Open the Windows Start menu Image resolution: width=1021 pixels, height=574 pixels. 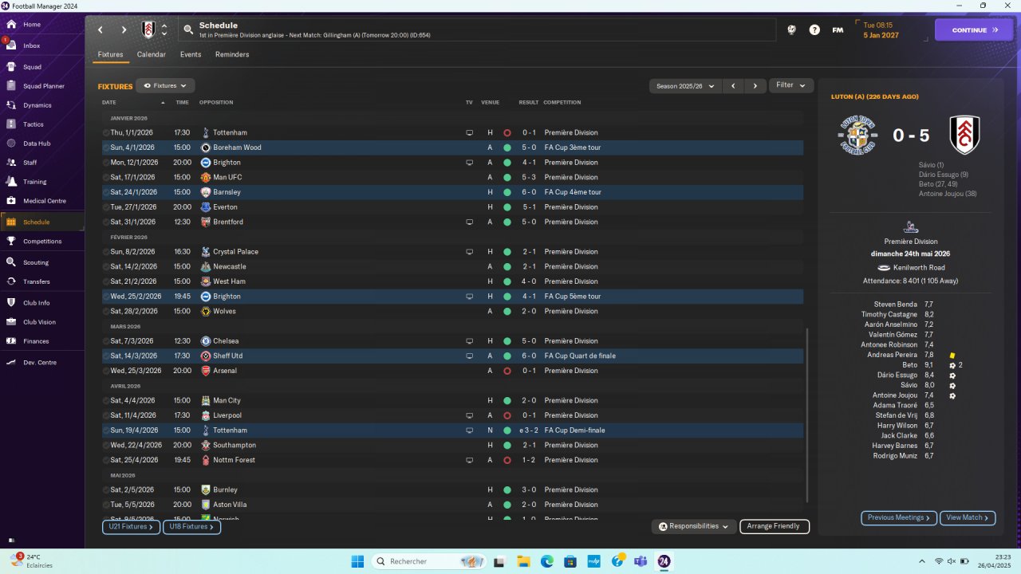(357, 561)
